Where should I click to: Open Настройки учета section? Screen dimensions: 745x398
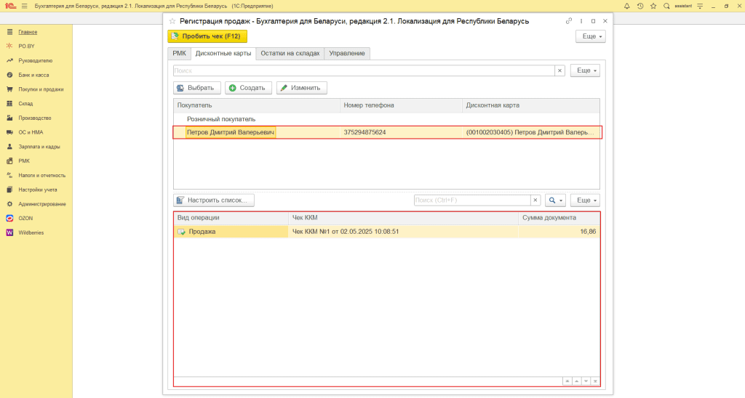(x=38, y=190)
